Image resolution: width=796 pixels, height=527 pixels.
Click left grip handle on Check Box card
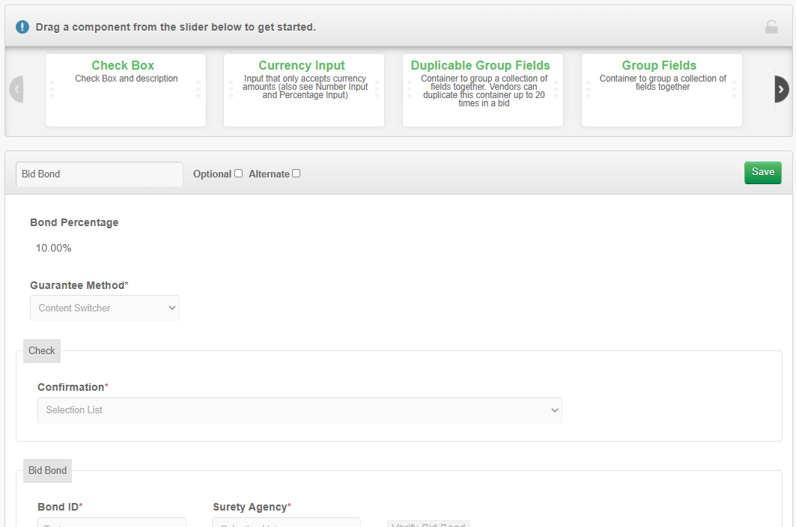point(52,89)
